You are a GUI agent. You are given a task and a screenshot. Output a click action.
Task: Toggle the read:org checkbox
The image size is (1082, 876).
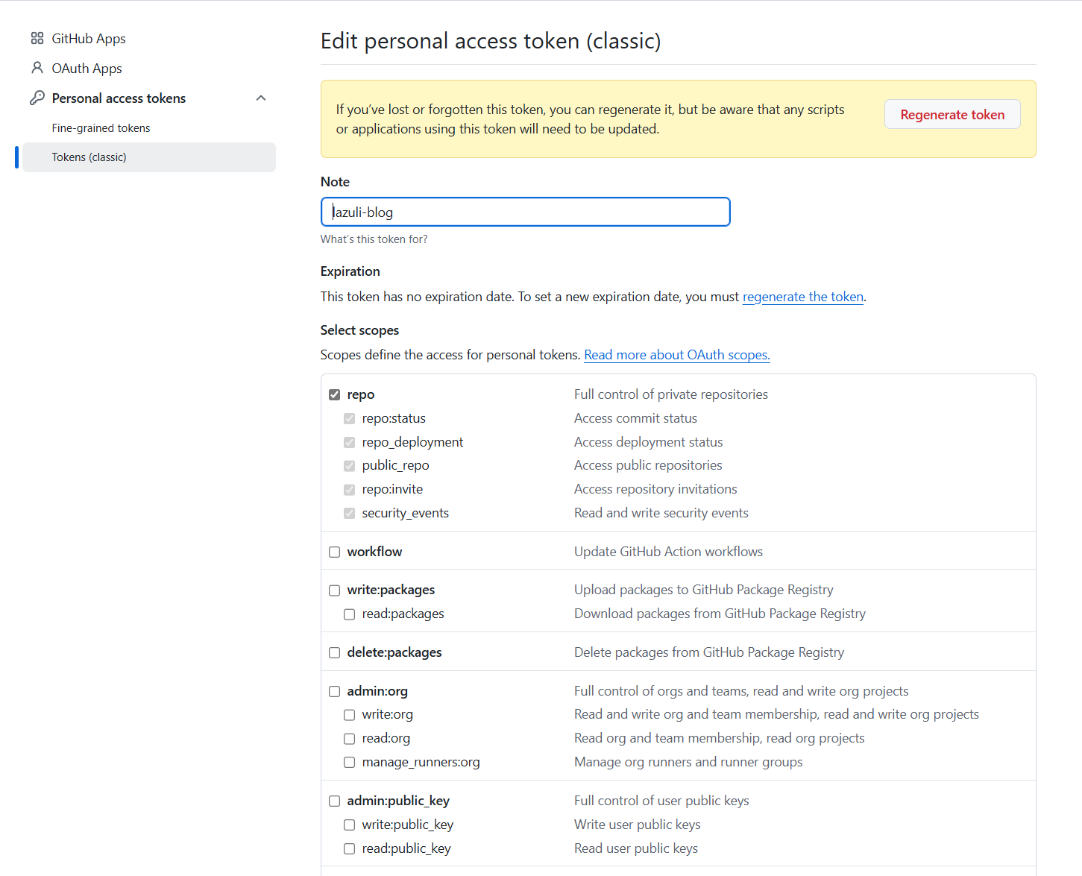pyautogui.click(x=350, y=739)
